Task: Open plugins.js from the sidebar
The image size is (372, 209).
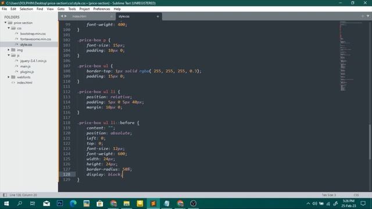Action: pyautogui.click(x=27, y=72)
